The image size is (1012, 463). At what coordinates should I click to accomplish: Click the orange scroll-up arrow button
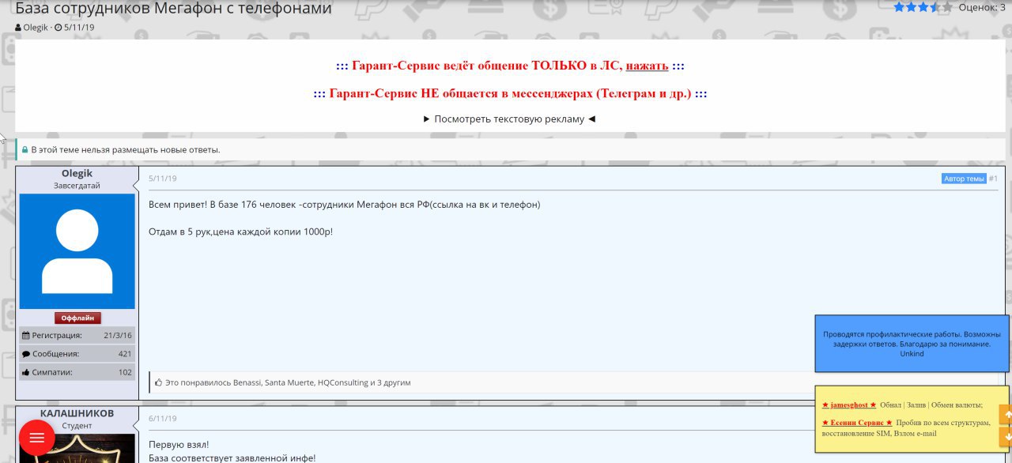point(1006,415)
